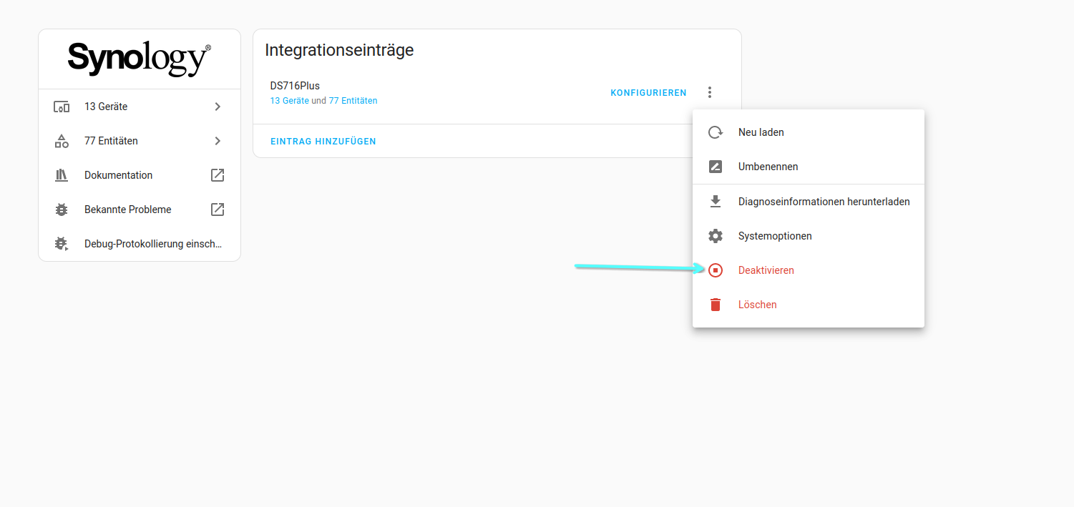Click the reload icon beside Neu laden

click(x=715, y=132)
